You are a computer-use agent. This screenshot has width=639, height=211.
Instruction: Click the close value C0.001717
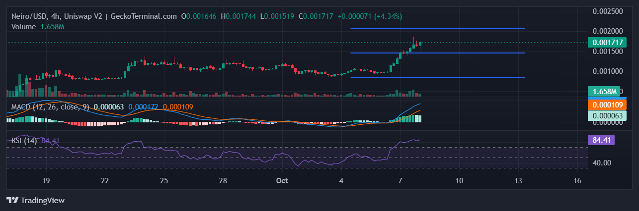point(316,16)
